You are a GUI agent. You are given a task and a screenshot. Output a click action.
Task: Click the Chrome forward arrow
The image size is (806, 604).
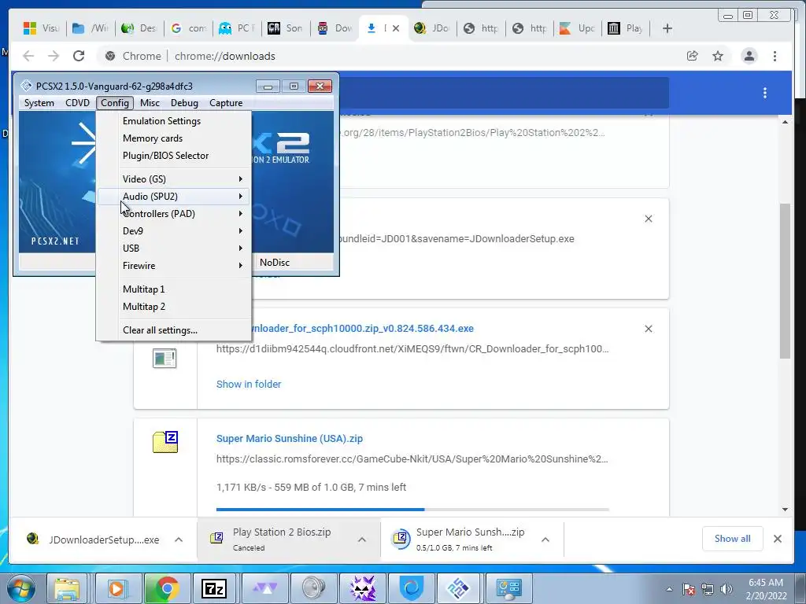pyautogui.click(x=54, y=56)
